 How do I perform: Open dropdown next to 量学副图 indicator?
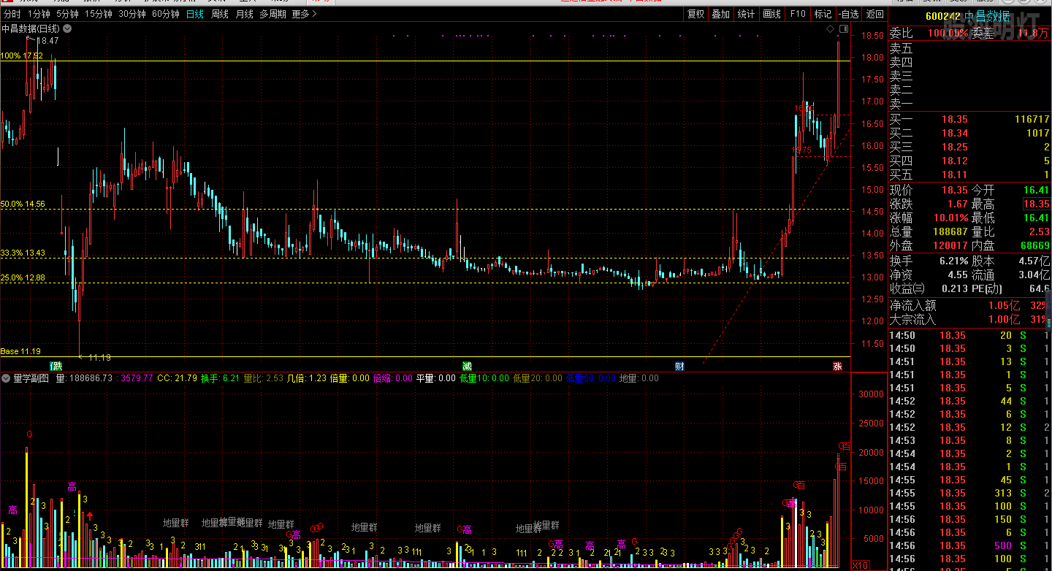(6, 378)
